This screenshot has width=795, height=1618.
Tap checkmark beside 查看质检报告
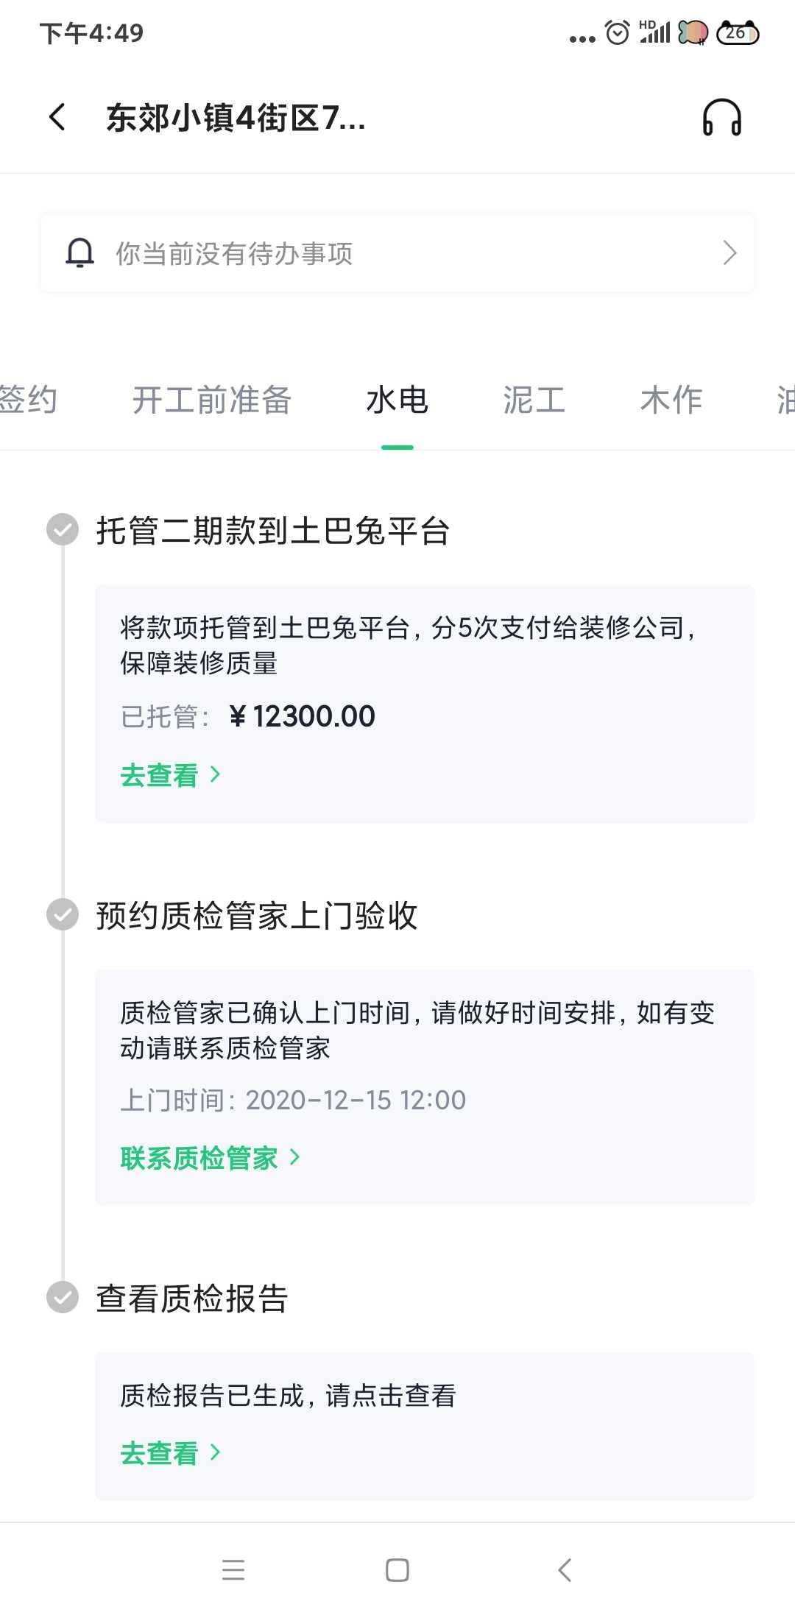pos(63,1297)
